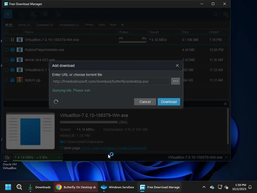Select the NotUO.zip file name
The width and height of the screenshot is (257, 193).
32,80
